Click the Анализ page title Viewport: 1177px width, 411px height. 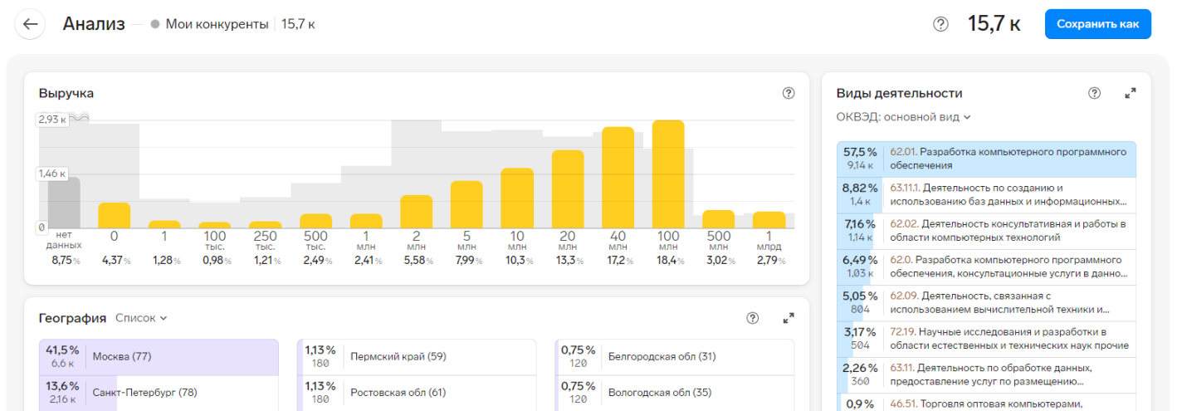click(94, 23)
